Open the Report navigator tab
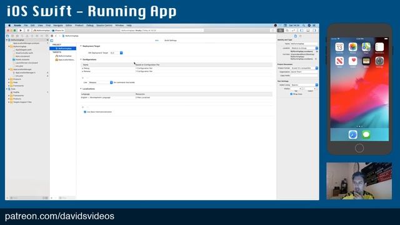 click(x=47, y=36)
